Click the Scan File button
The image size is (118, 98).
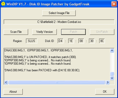click(16, 32)
